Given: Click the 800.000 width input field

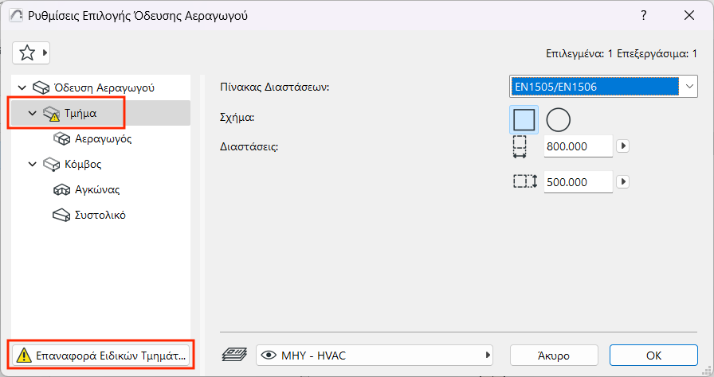Looking at the screenshot, I should (x=578, y=146).
